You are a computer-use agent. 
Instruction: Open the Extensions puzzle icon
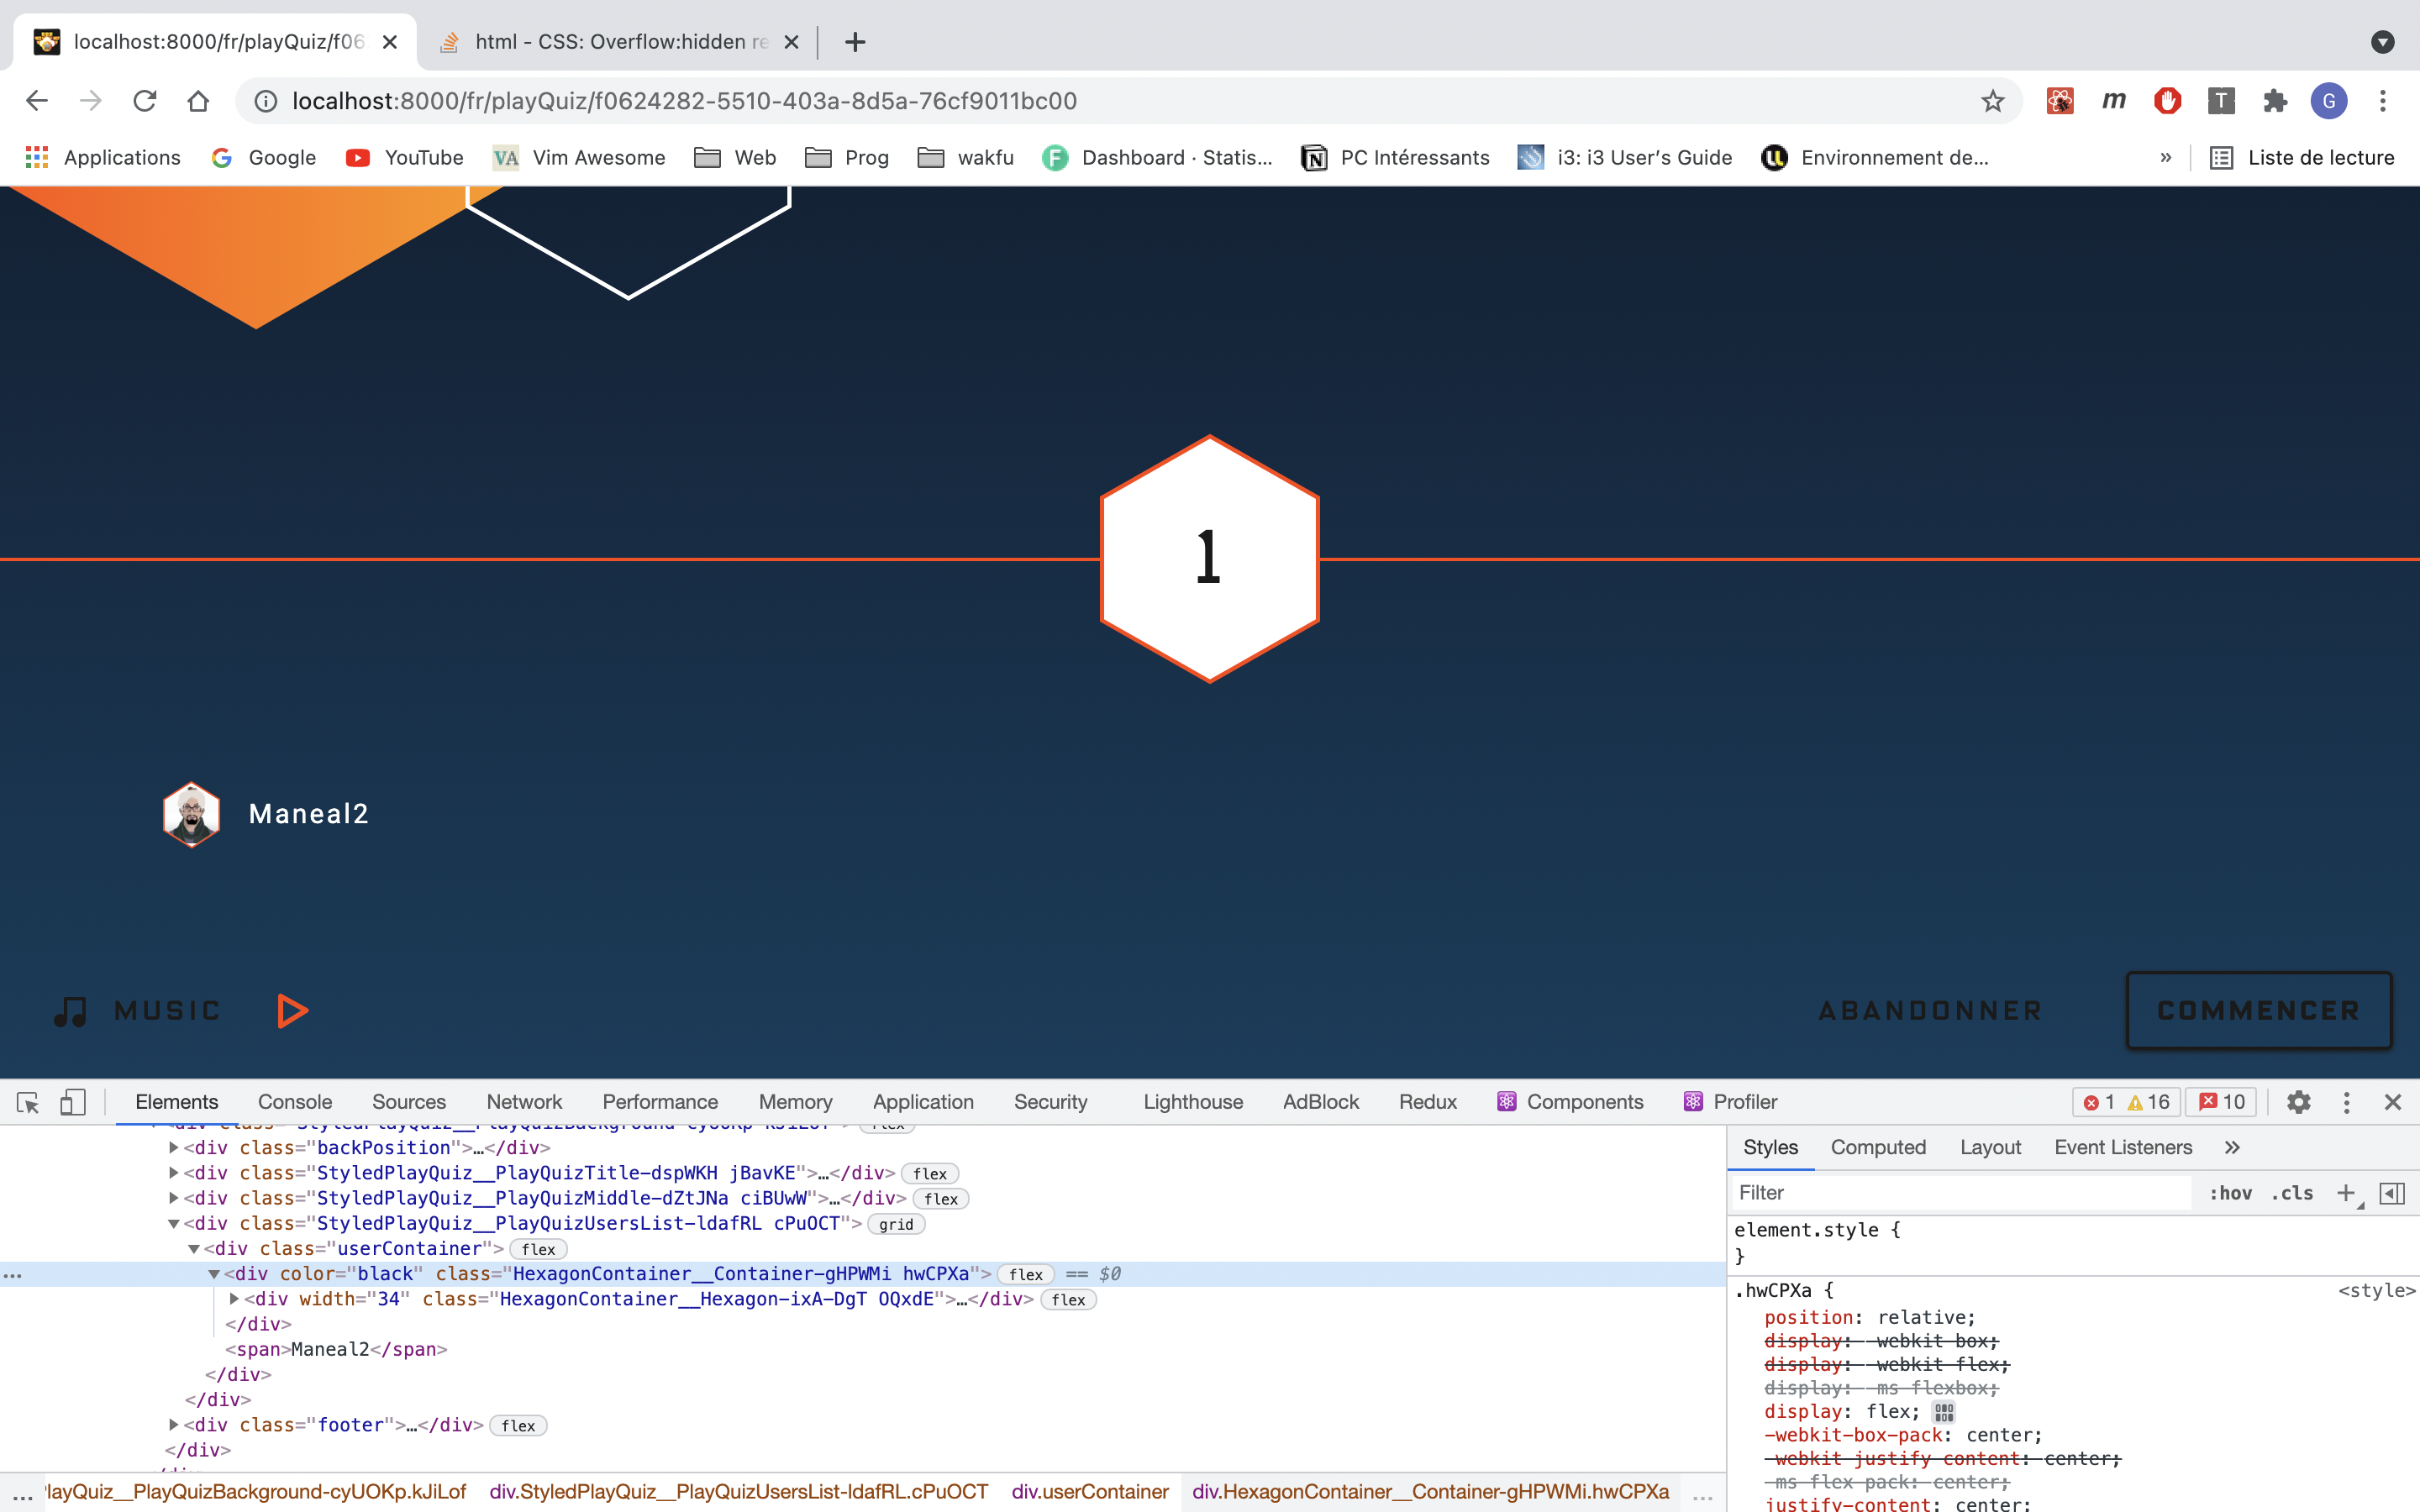[x=2275, y=101]
